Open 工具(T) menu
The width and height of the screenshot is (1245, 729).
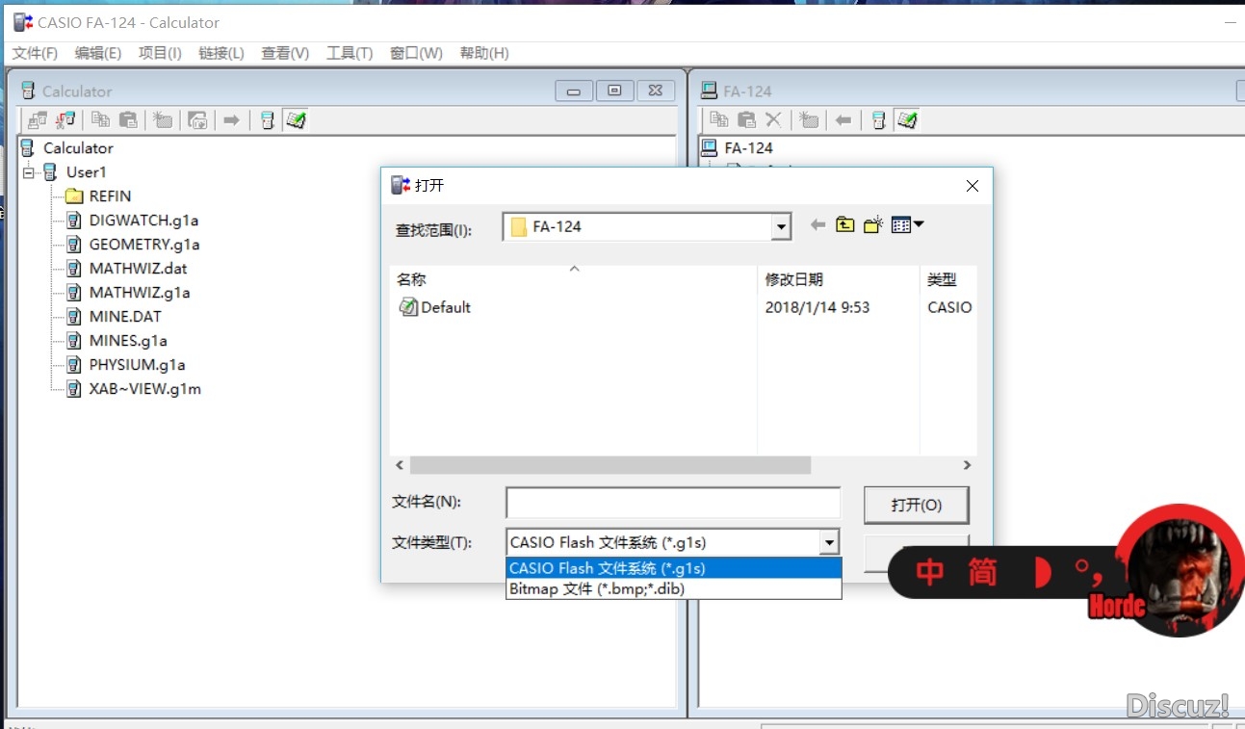tap(350, 53)
